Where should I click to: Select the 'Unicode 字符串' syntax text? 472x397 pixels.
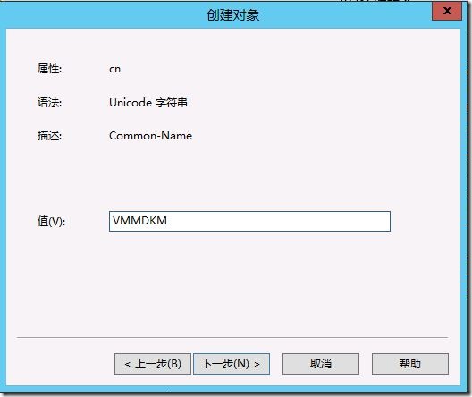[148, 103]
